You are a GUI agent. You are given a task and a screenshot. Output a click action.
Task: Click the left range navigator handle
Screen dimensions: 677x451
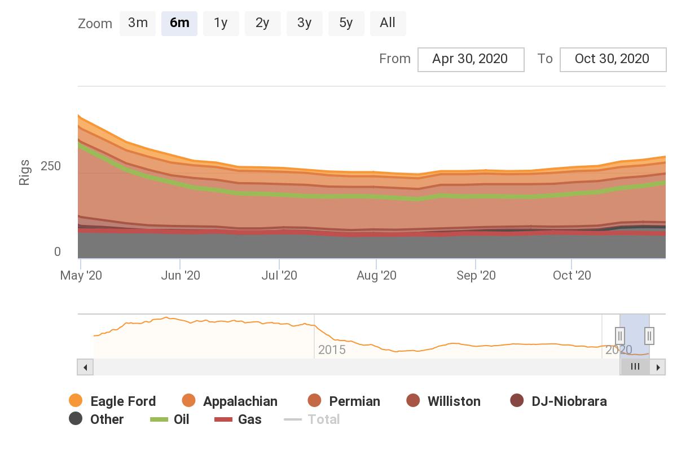pyautogui.click(x=620, y=336)
